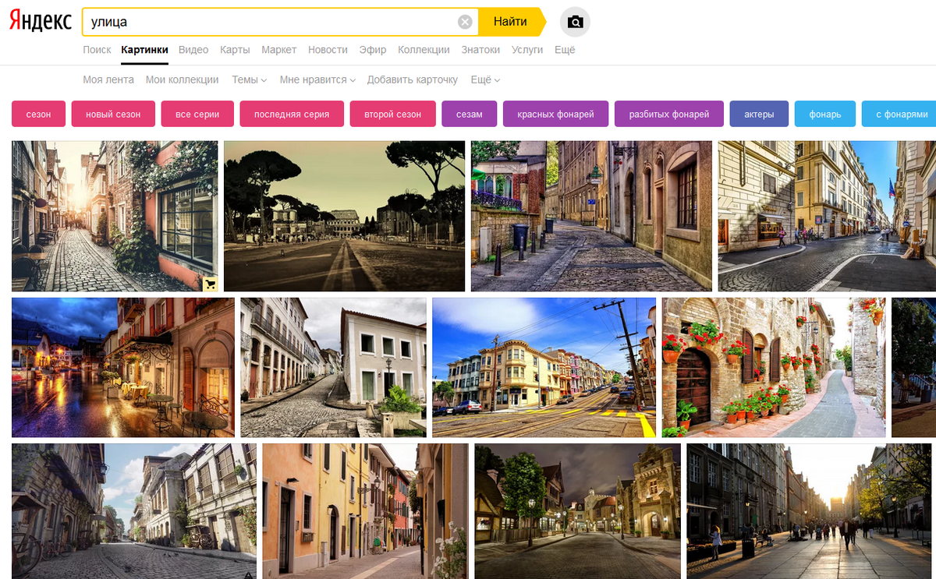Open the night cafe with wet pavement image
Image resolution: width=936 pixels, height=579 pixels.
coord(123,367)
